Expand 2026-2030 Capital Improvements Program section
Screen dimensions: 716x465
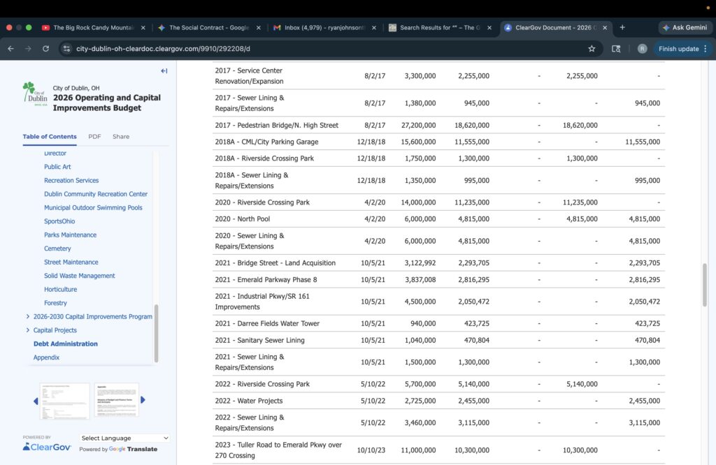pyautogui.click(x=27, y=316)
